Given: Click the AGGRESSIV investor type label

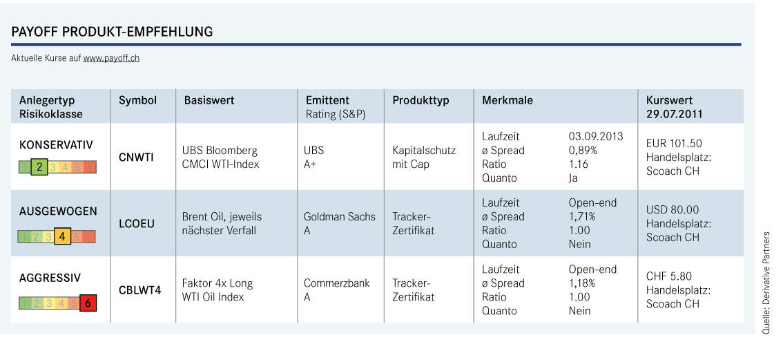Looking at the screenshot, I should [x=50, y=278].
